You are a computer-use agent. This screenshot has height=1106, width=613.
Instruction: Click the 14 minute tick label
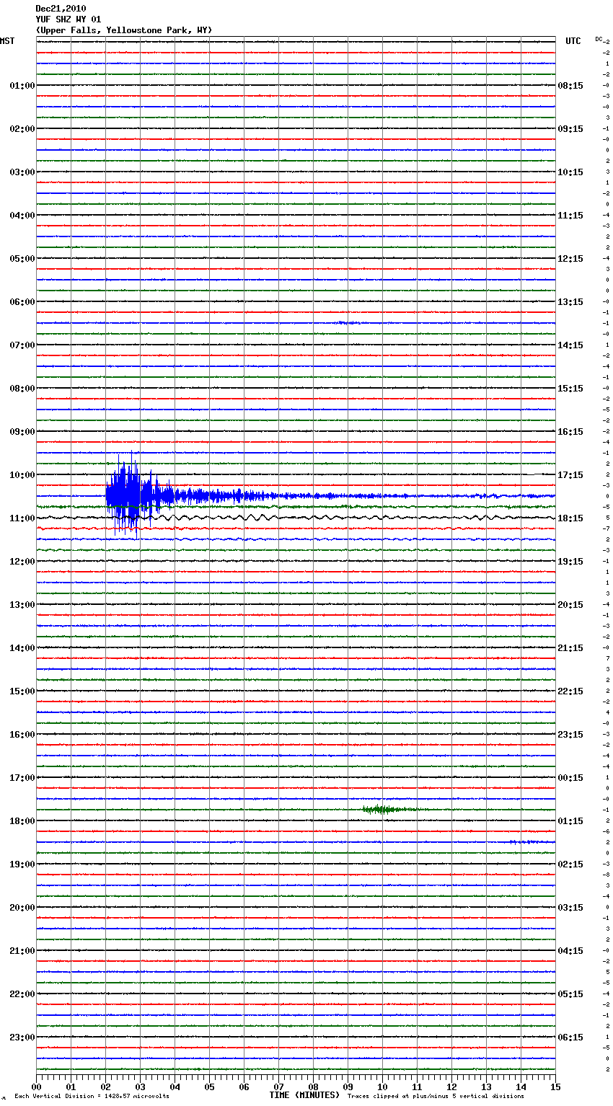(x=521, y=1087)
